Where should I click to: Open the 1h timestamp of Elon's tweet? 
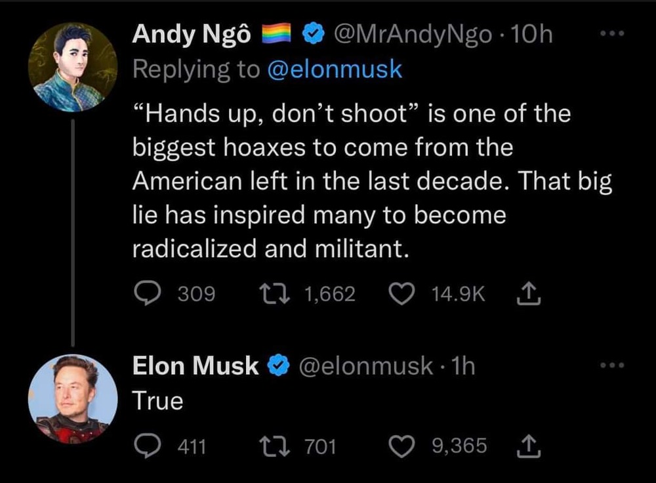462,366
